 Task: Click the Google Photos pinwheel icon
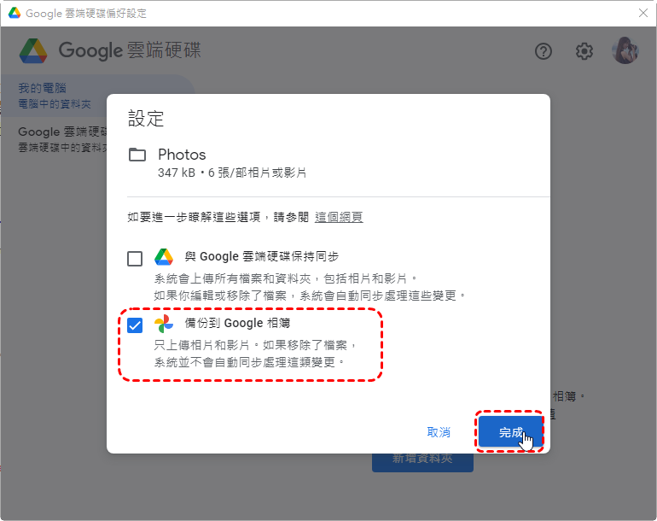pos(164,324)
